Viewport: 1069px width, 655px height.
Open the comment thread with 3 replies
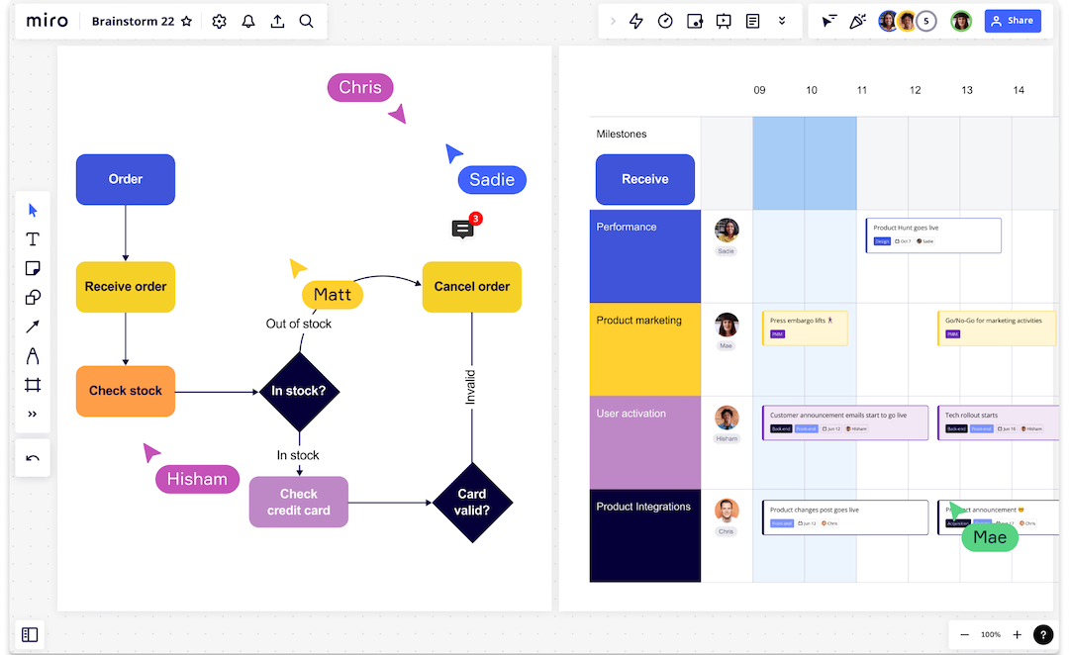[x=463, y=230]
